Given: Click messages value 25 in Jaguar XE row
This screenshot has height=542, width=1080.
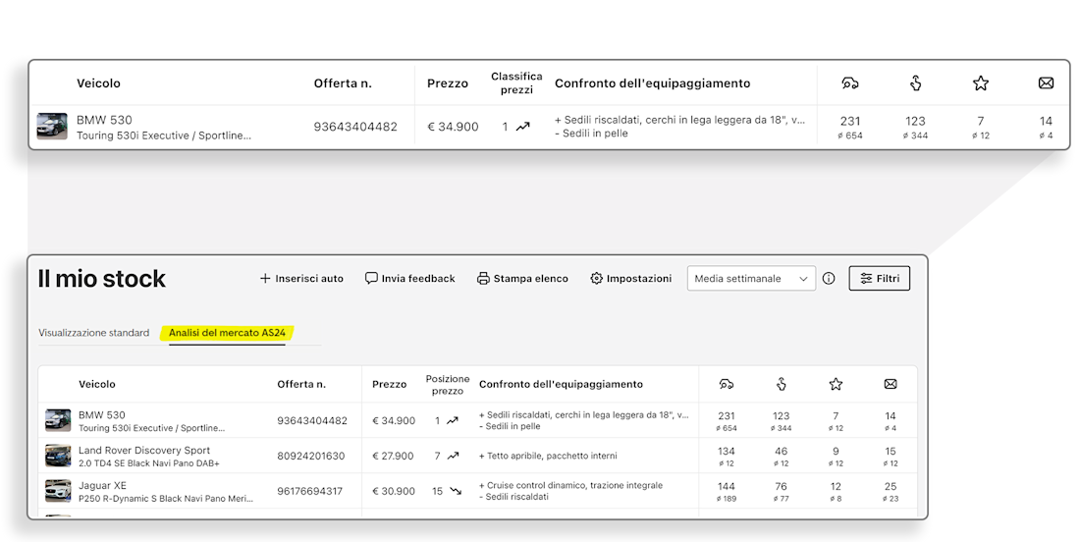Looking at the screenshot, I should 891,486.
